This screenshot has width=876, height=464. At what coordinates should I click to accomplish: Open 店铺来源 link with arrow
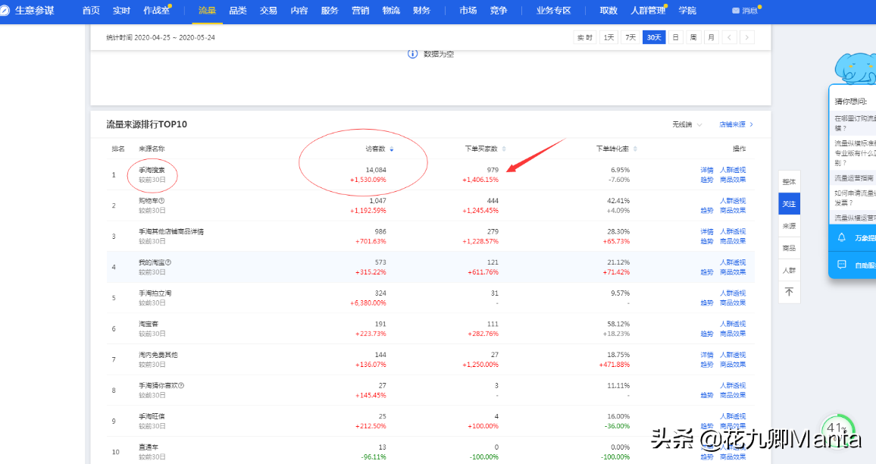[x=736, y=124]
